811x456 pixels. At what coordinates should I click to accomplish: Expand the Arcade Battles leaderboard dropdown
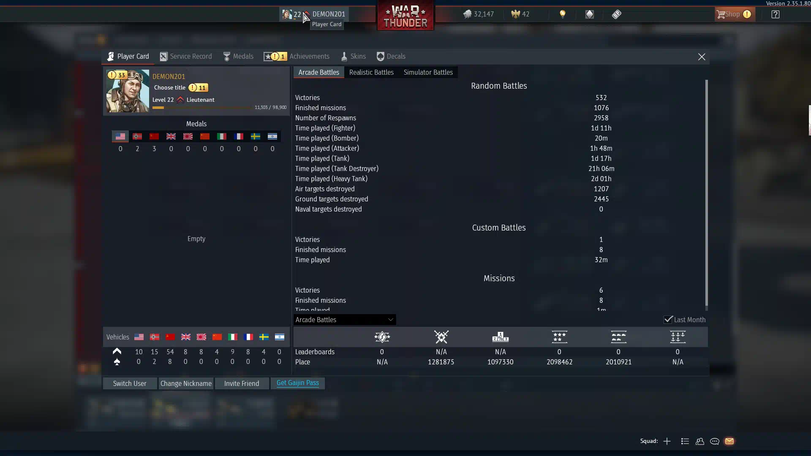(x=345, y=320)
